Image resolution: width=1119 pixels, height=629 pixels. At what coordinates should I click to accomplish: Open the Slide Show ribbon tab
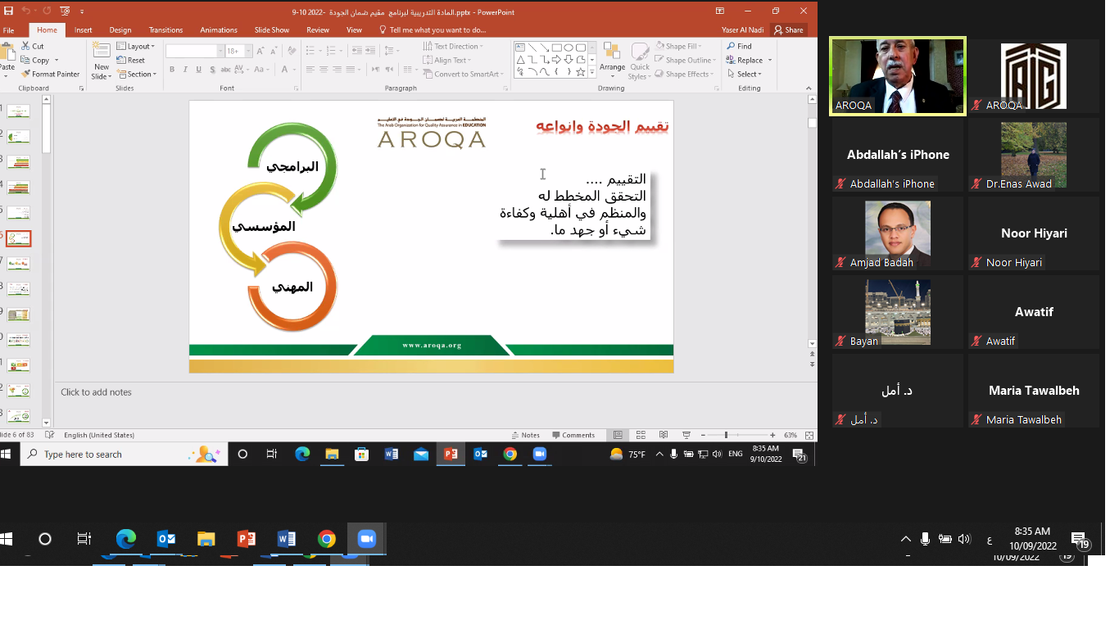(271, 29)
